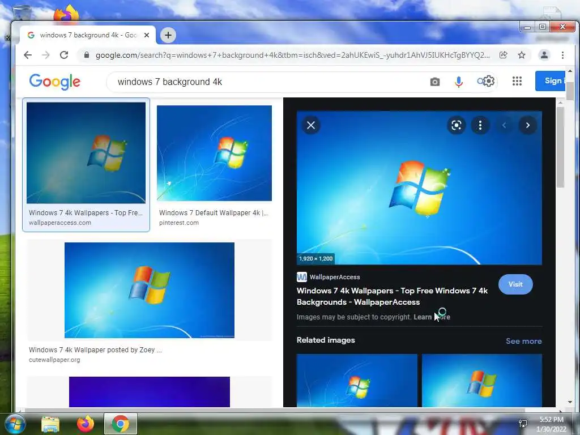This screenshot has height=435, width=580.
Task: Open the first related image thumbnail
Action: point(357,381)
